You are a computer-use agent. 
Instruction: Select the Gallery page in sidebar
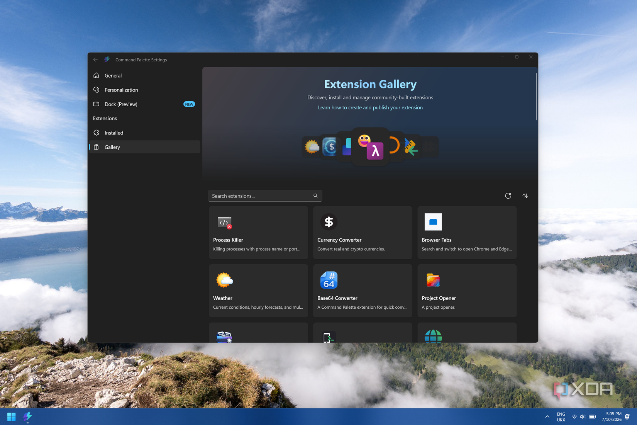pyautogui.click(x=144, y=147)
